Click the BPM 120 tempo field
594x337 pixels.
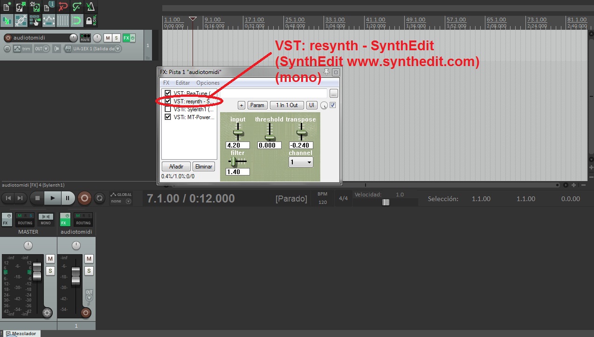pyautogui.click(x=323, y=199)
